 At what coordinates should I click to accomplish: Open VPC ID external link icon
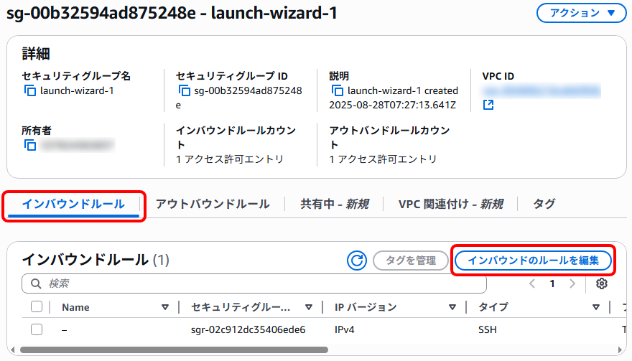[x=488, y=106]
